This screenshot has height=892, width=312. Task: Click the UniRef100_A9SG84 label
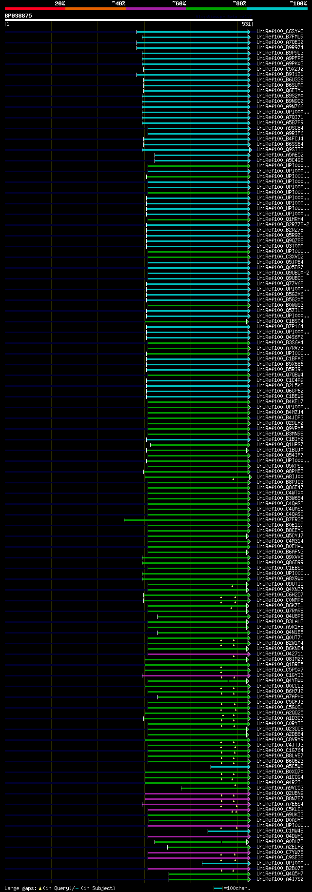[x=280, y=128]
